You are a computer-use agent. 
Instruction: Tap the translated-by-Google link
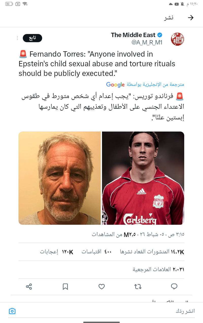click(x=145, y=85)
